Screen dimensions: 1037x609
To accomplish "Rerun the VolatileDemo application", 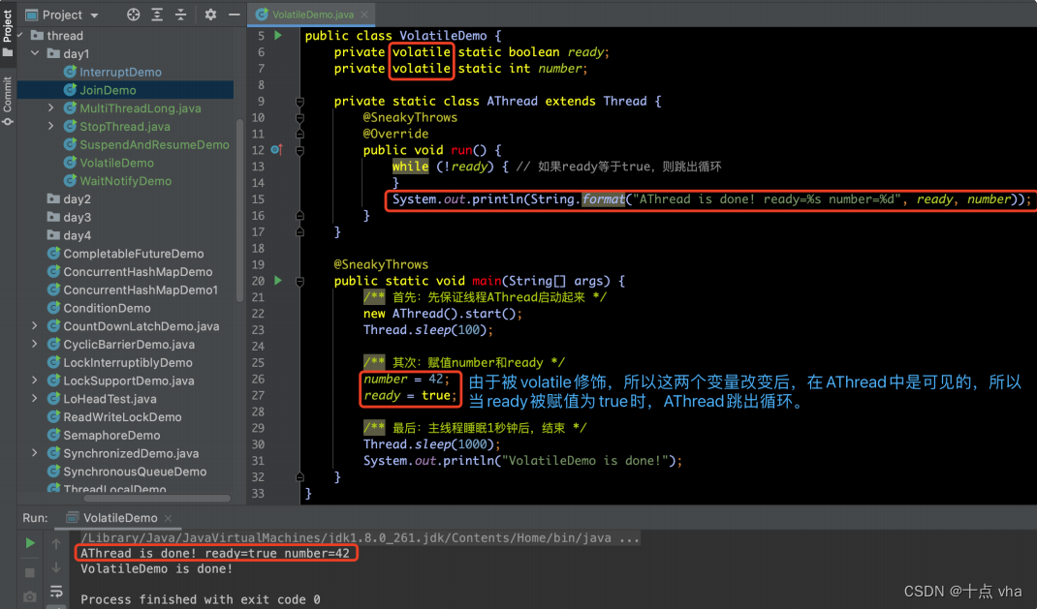I will click(29, 542).
